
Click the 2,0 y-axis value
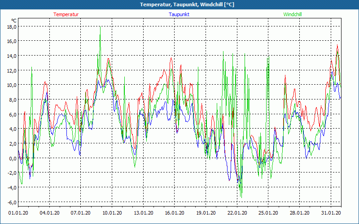coord(13,144)
